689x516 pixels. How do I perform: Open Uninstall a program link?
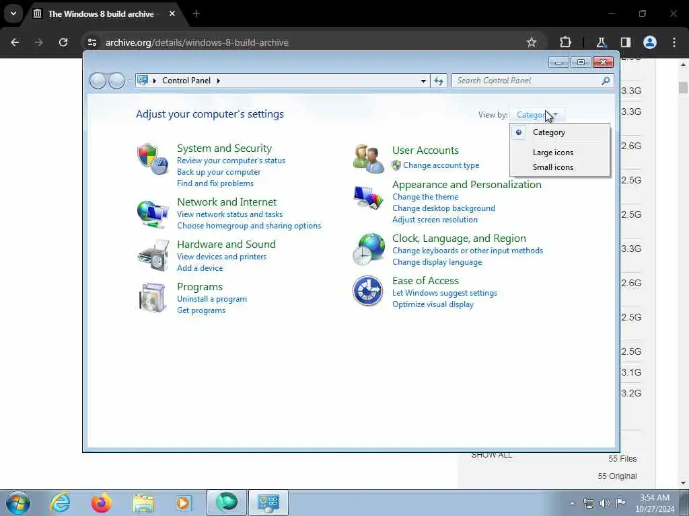[212, 299]
